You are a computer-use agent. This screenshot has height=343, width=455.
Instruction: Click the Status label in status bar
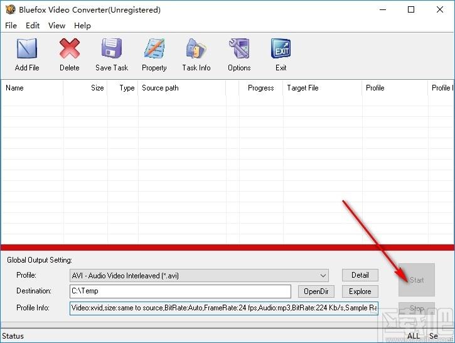13,336
